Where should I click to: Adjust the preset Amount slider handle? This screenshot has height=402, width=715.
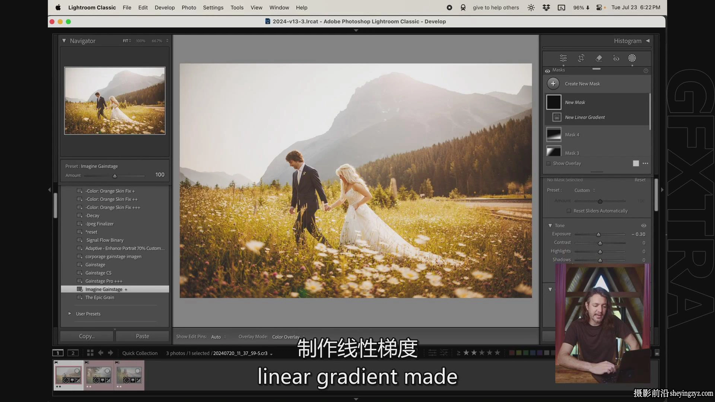tap(115, 176)
